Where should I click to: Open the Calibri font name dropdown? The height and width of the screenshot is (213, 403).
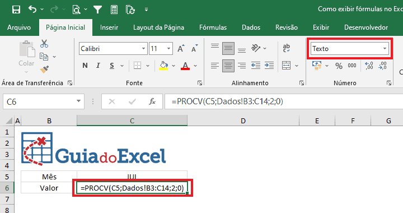click(x=143, y=49)
